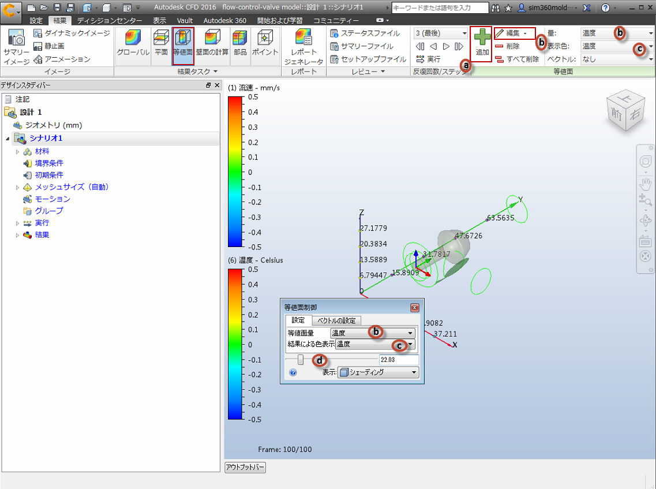
Task: Click the save icon in quick toolbar
Action: pyautogui.click(x=58, y=8)
